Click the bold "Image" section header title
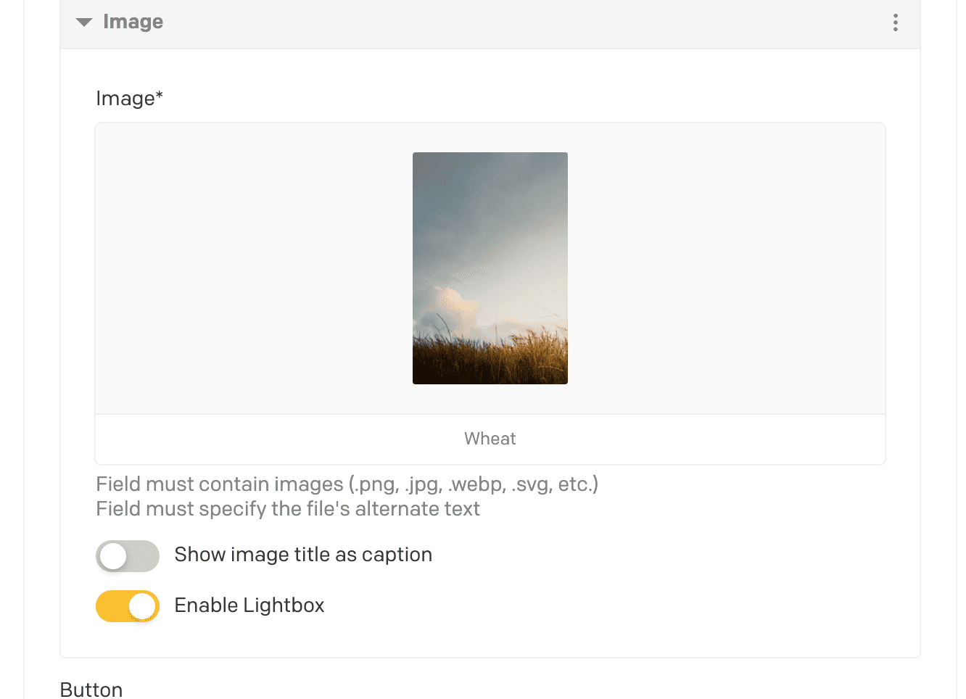 133,22
